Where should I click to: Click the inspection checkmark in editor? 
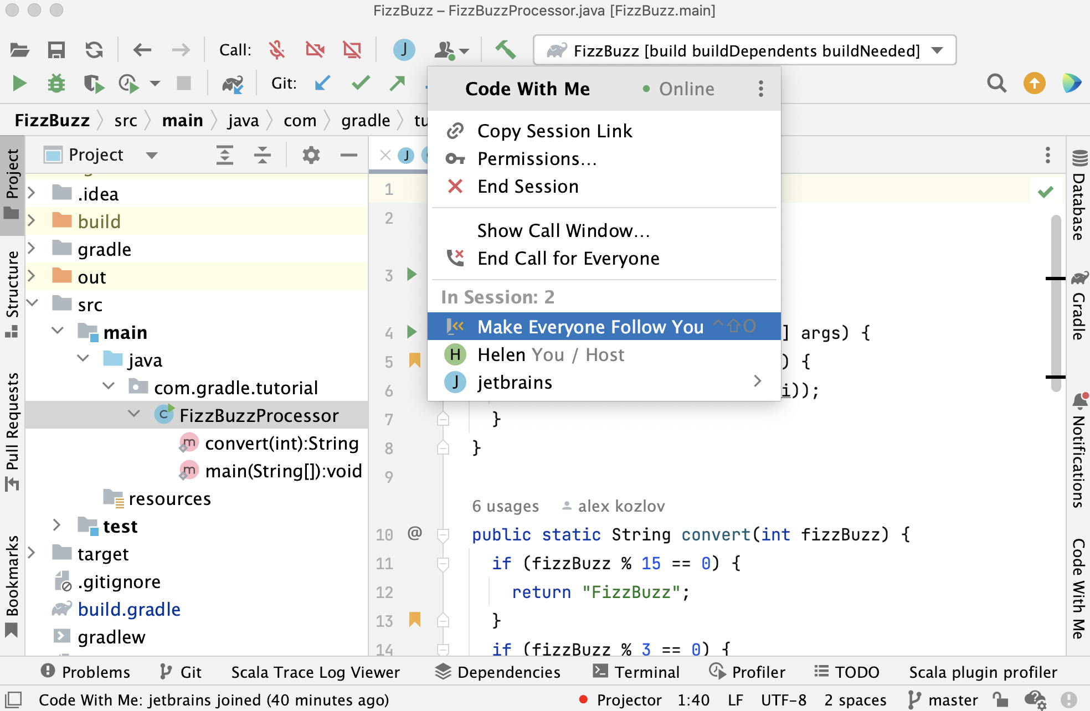tap(1046, 192)
